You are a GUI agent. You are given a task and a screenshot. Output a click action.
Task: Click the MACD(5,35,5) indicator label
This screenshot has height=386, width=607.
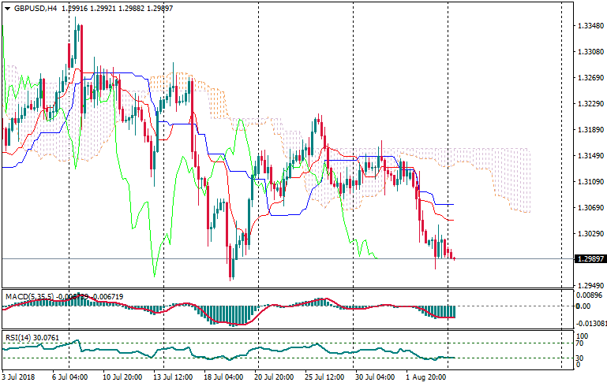coord(28,296)
